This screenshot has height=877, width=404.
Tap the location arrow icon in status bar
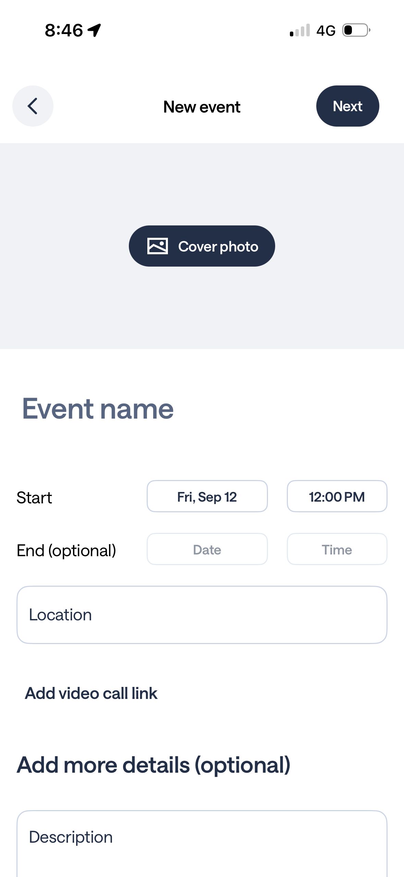click(94, 30)
